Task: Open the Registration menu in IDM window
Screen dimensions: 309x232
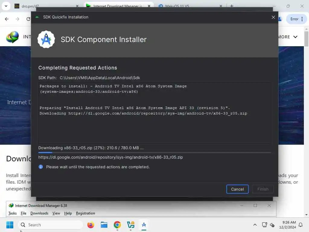Action: click(x=85, y=213)
